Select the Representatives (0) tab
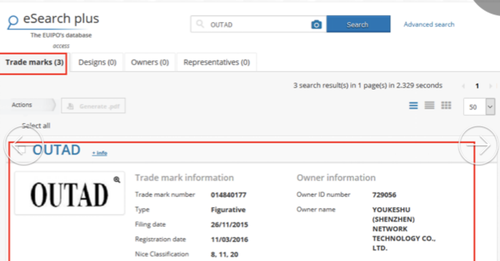500x261 pixels. [x=217, y=62]
